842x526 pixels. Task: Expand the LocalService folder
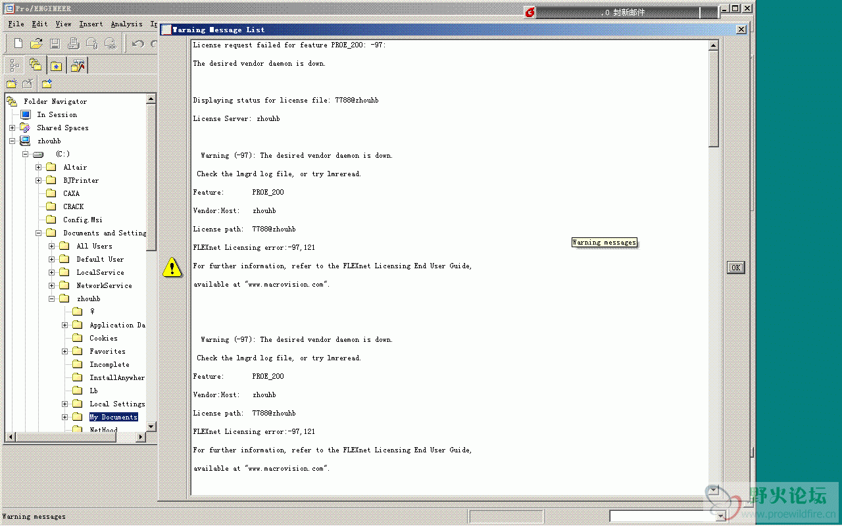[51, 272]
